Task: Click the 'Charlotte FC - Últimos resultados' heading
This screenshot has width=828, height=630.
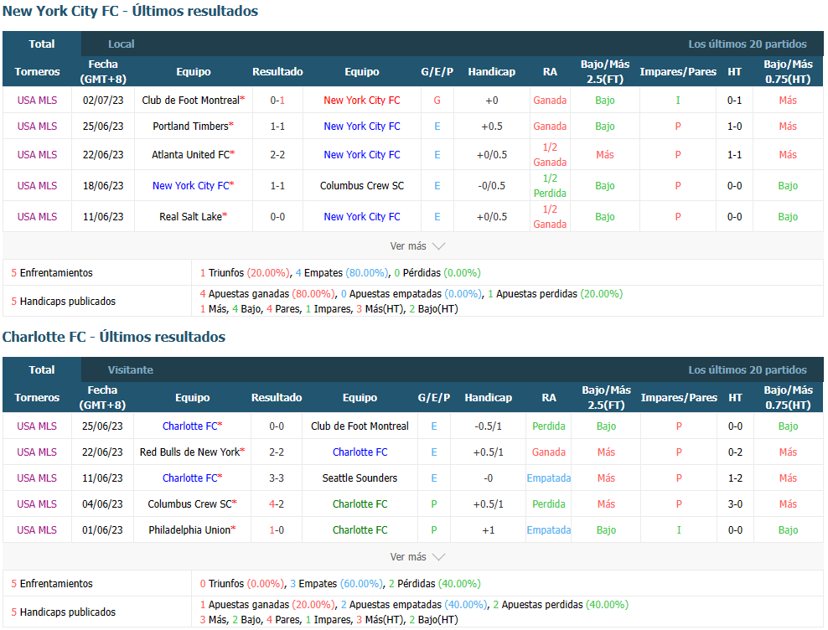Action: 114,337
